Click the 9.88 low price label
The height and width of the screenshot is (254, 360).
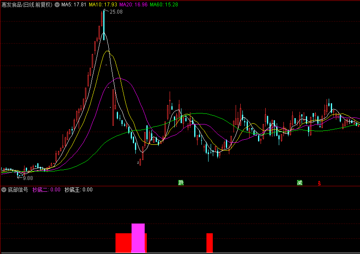(x=28, y=178)
